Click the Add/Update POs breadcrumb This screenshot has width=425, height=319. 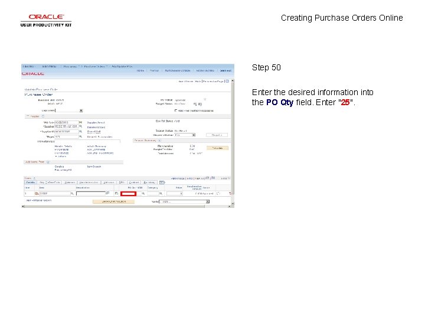(122, 66)
